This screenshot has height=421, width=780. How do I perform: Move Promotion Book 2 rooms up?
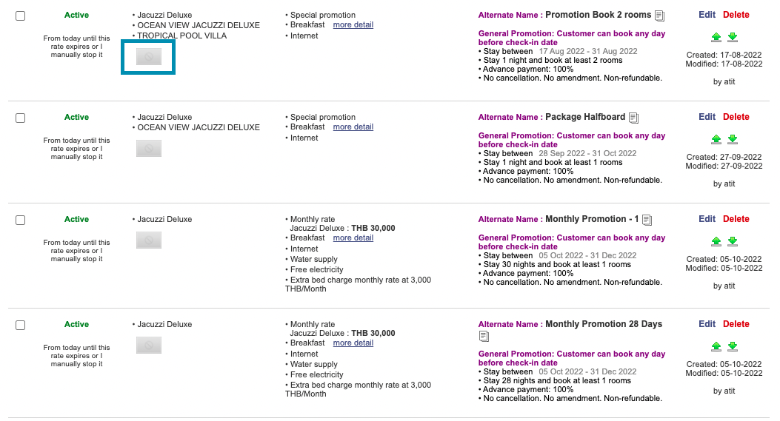[716, 37]
